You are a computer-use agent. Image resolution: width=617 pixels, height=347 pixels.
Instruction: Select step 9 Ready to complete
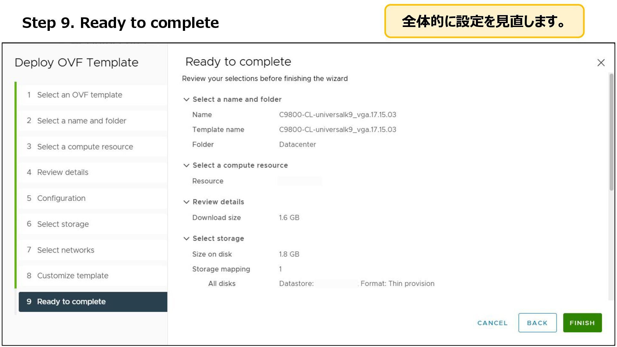[x=71, y=302]
